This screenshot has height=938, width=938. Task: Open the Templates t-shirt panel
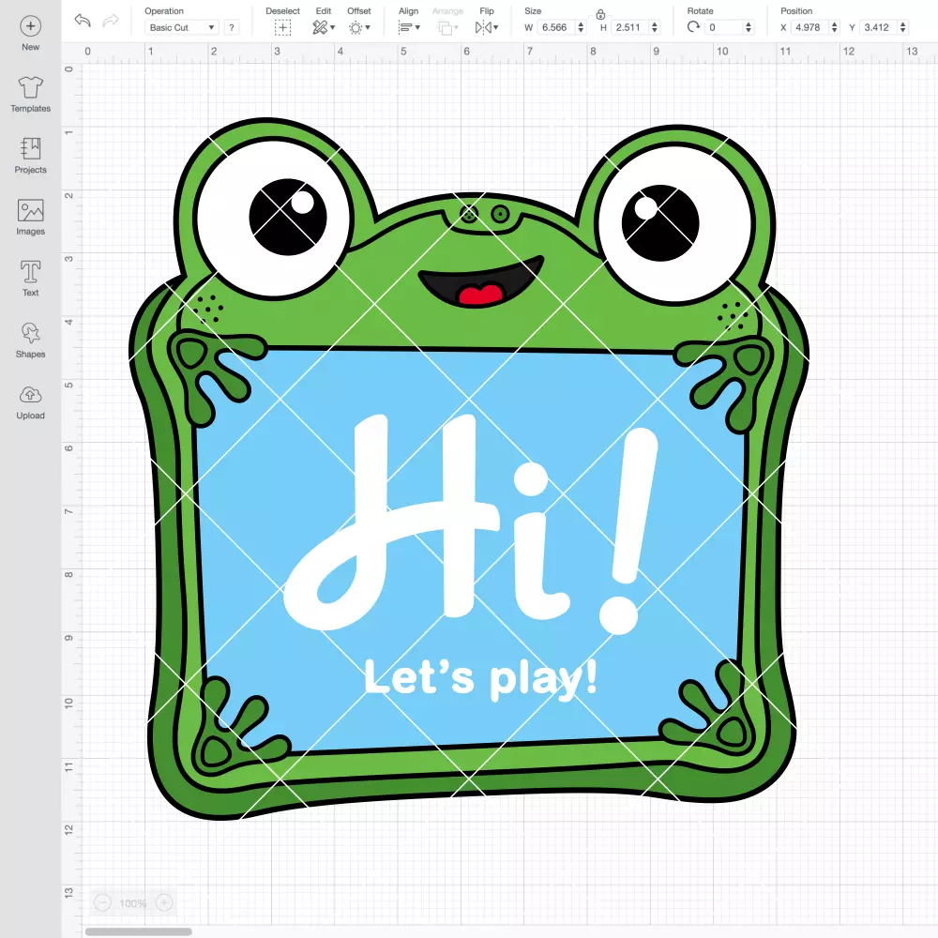tap(31, 88)
